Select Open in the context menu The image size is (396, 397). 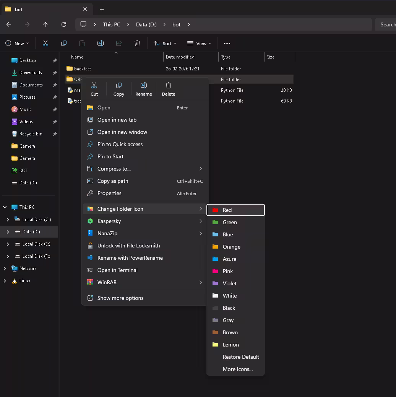145,107
